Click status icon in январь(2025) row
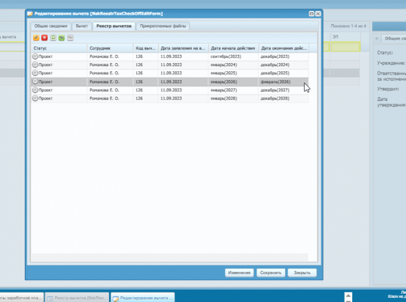The image size is (406, 302). coord(35,73)
